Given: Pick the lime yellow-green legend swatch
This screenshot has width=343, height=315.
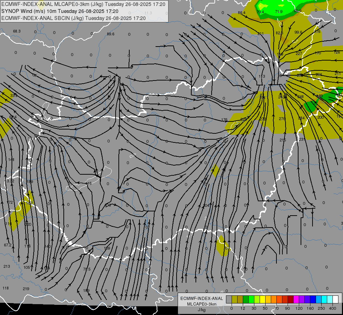Looking at the screenshot, I should click(x=257, y=299).
